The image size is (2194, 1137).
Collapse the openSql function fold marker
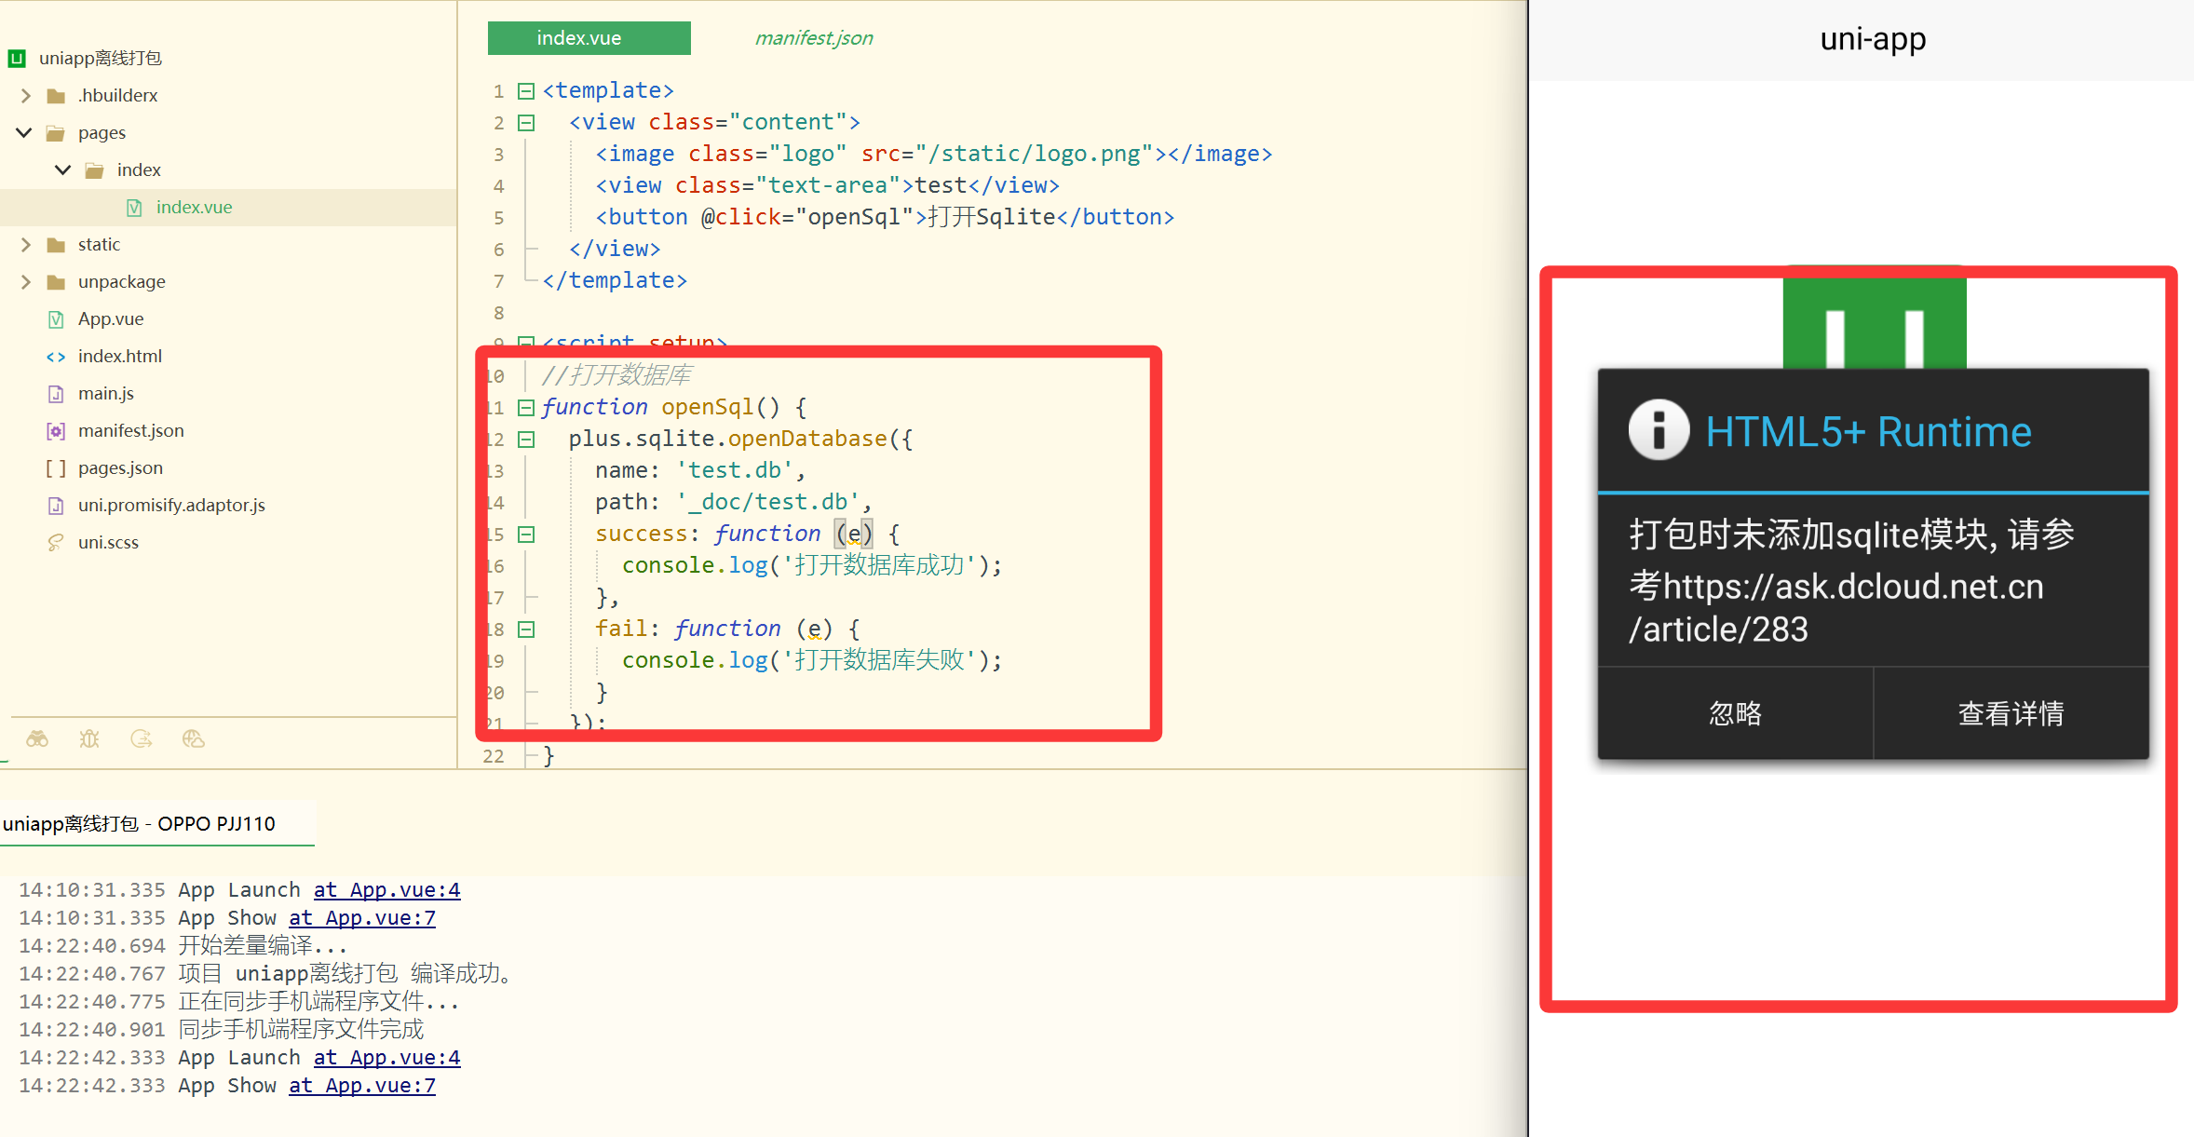526,407
